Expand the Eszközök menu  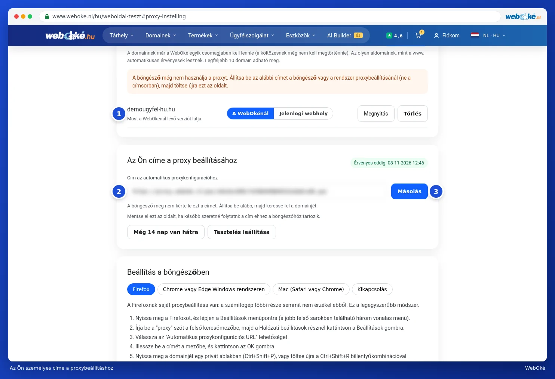tap(301, 36)
